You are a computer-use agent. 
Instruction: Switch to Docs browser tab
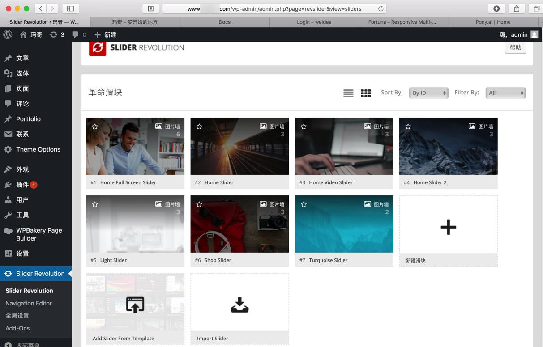tap(225, 22)
